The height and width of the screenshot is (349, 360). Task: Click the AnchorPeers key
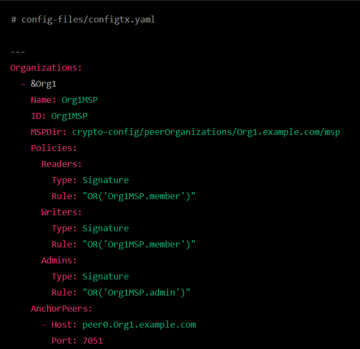[61, 308]
